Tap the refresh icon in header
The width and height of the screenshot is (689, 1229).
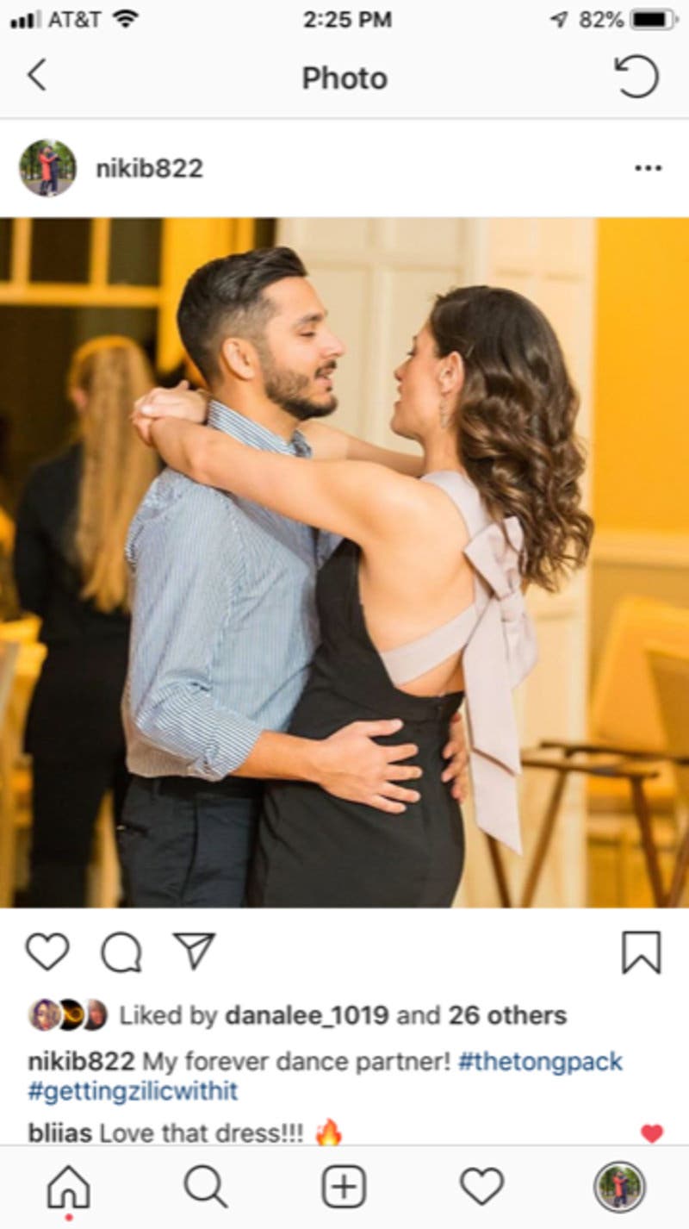click(x=637, y=76)
